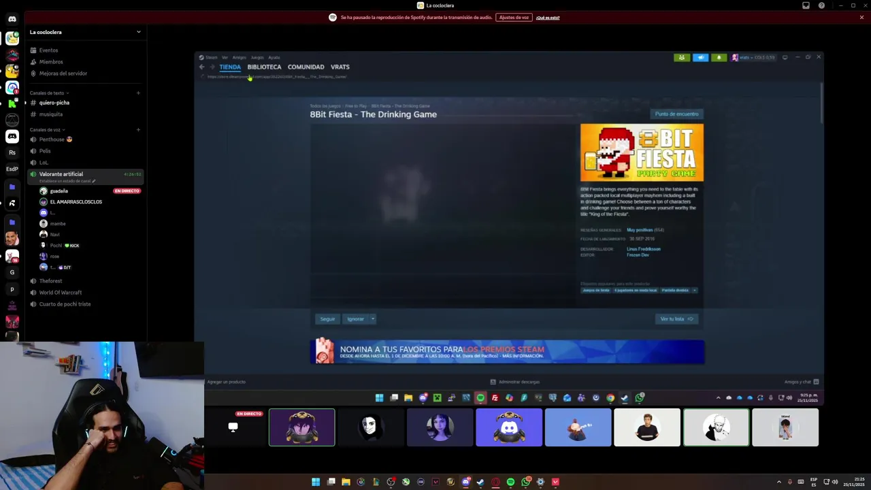Show hidden system tray icons chevron
The width and height of the screenshot is (871, 490).
pos(779,482)
